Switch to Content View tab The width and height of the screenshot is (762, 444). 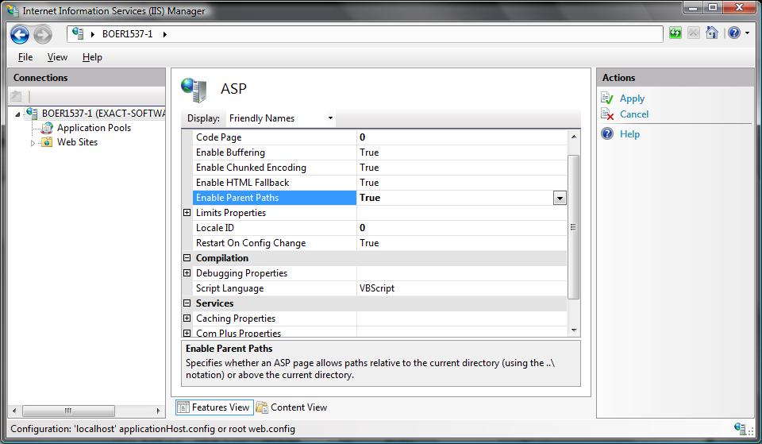coord(291,407)
